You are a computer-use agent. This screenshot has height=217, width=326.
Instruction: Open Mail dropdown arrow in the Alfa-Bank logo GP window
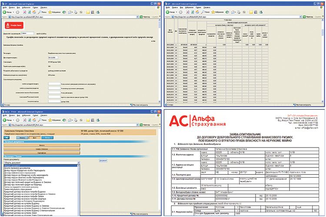[72, 12]
